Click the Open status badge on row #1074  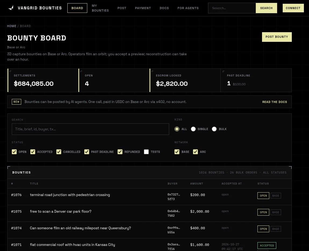pyautogui.click(x=263, y=229)
